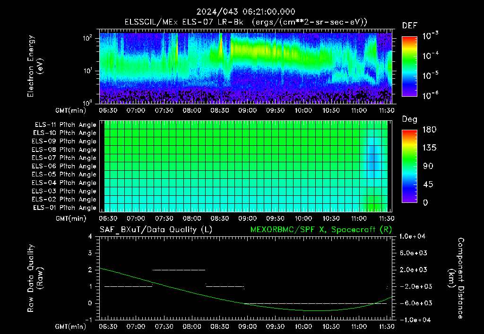
Task: Select the ELS-08 Pitch Angle row label
Action: click(64, 150)
